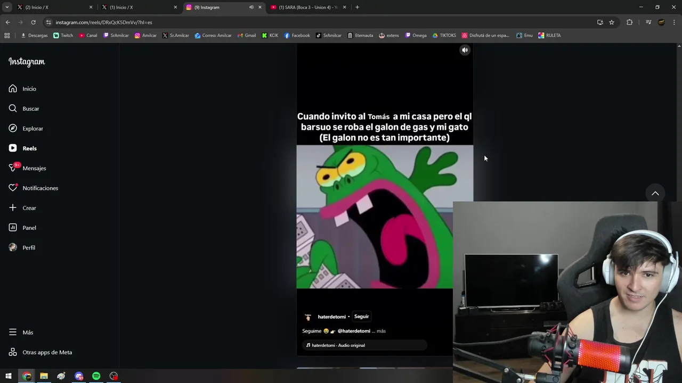
Task: Open the Twitch bookmark
Action: tap(63, 36)
